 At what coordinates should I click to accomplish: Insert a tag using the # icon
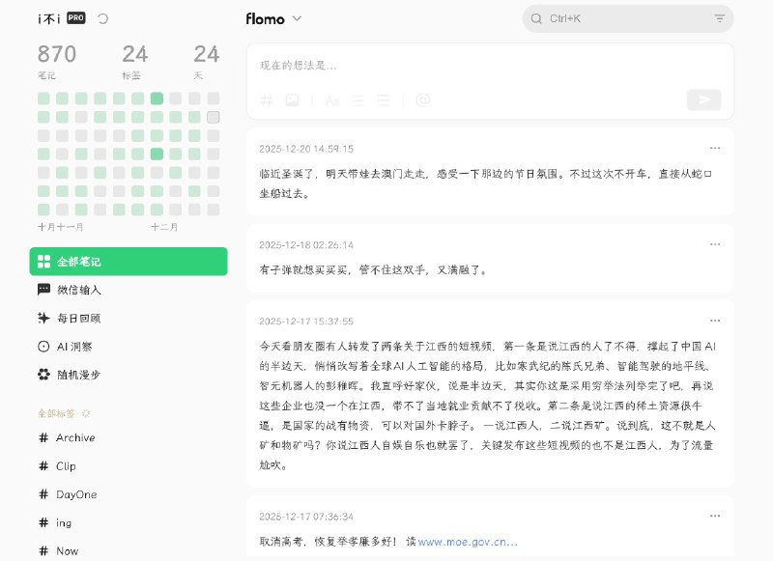point(268,99)
